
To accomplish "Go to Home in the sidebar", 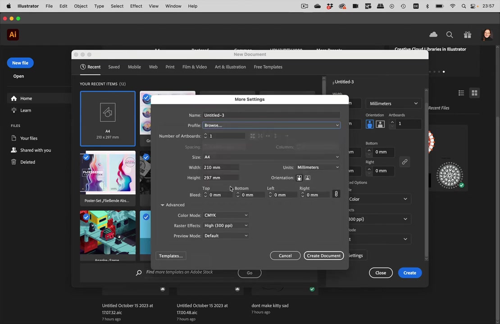I will coord(26,99).
